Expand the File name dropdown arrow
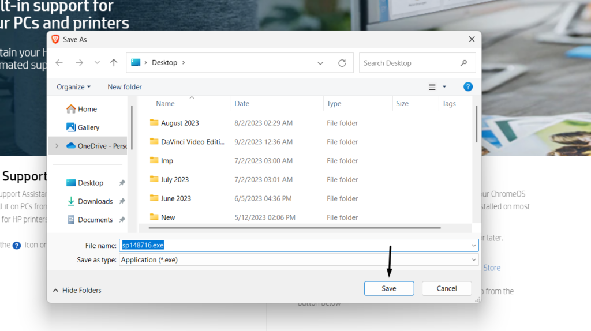Image resolution: width=591 pixels, height=331 pixels. [473, 246]
